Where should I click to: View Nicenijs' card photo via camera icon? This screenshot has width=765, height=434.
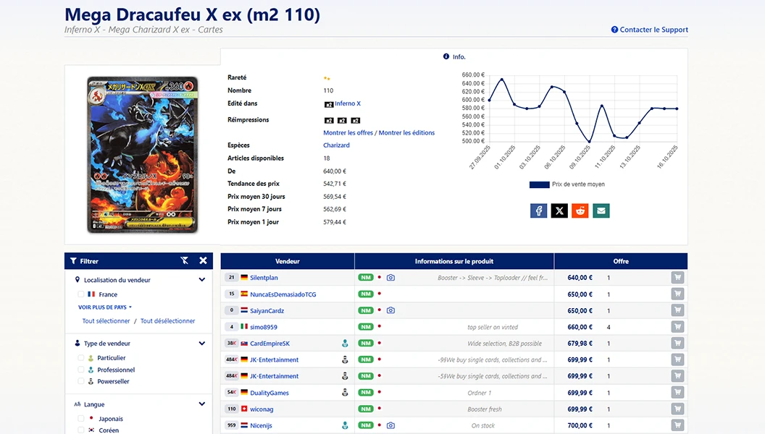390,425
